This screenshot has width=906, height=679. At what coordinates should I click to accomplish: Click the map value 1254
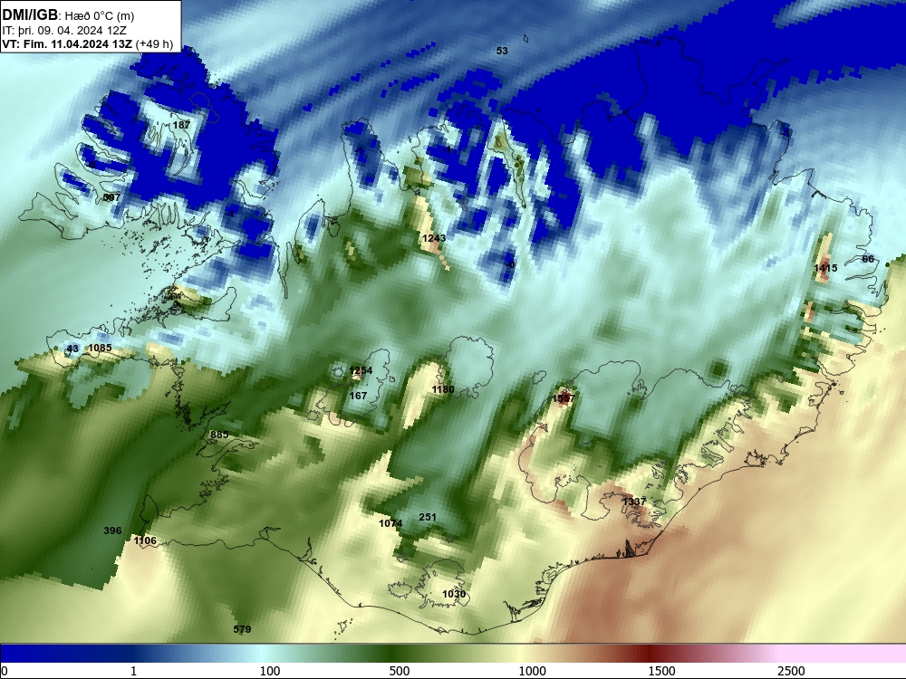[x=361, y=370]
